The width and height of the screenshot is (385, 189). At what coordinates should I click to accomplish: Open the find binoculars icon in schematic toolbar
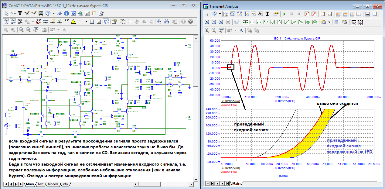coord(167,22)
